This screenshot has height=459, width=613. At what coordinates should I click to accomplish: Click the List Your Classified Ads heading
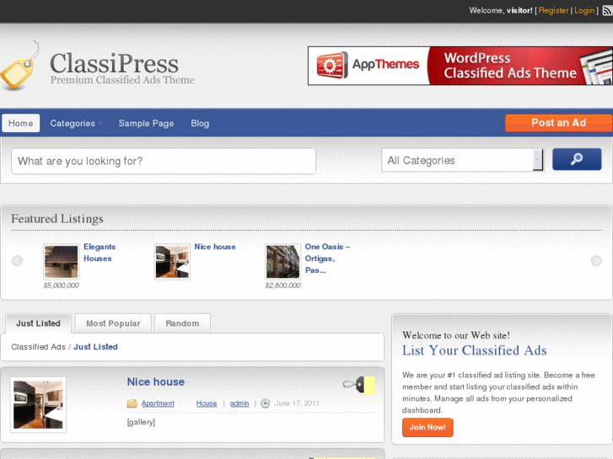[x=475, y=350]
